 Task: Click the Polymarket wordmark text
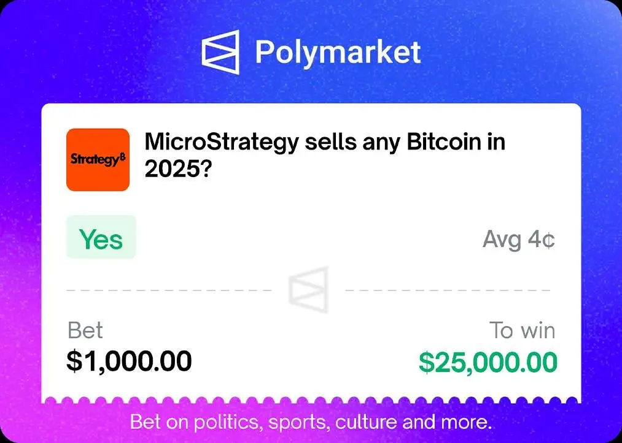click(338, 52)
